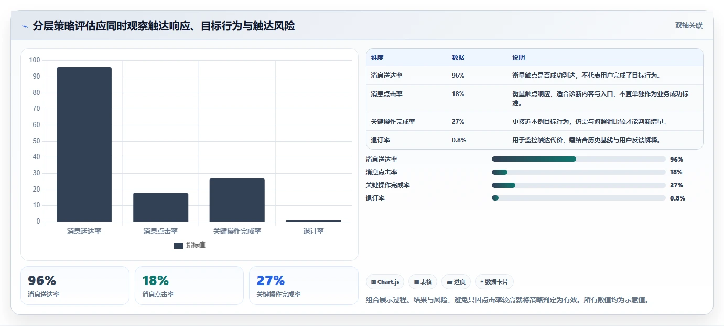724x326 pixels.
Task: Select the 27% 关键操作完成率 data card
Action: click(x=304, y=286)
